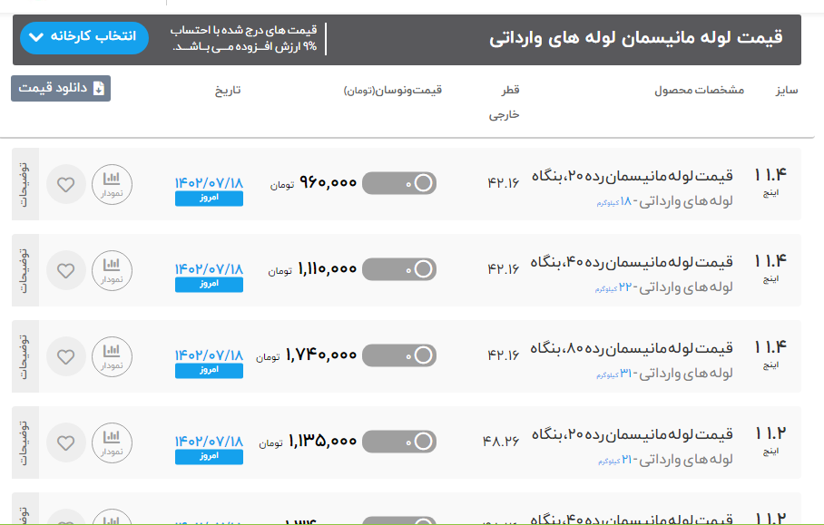The height and width of the screenshot is (525, 824).
Task: Sort by تاریخ column header
Action: tap(227, 91)
